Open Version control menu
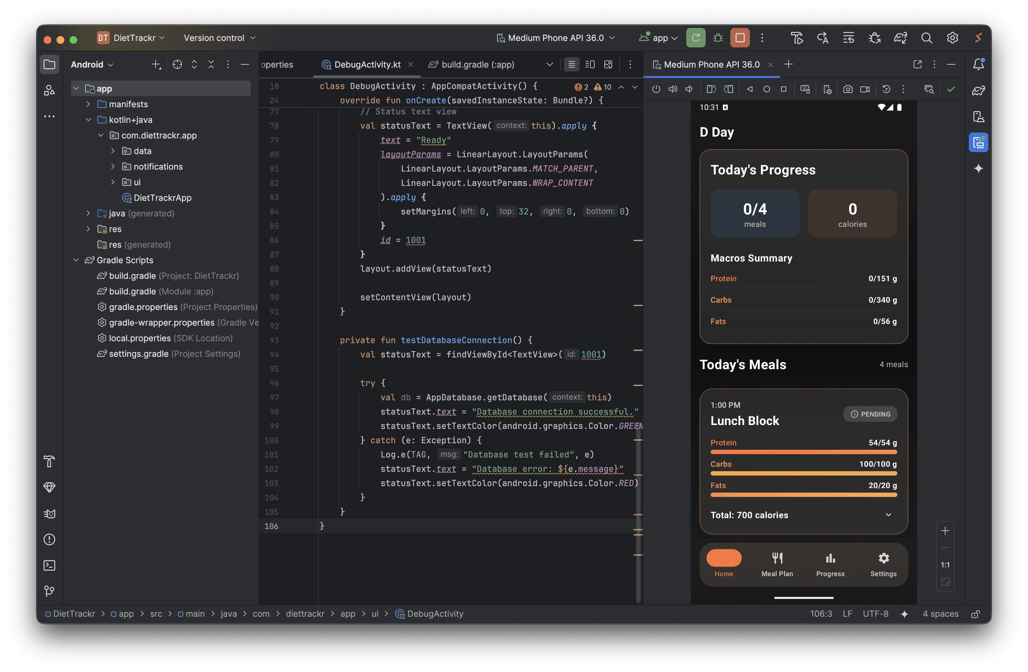 coord(219,38)
